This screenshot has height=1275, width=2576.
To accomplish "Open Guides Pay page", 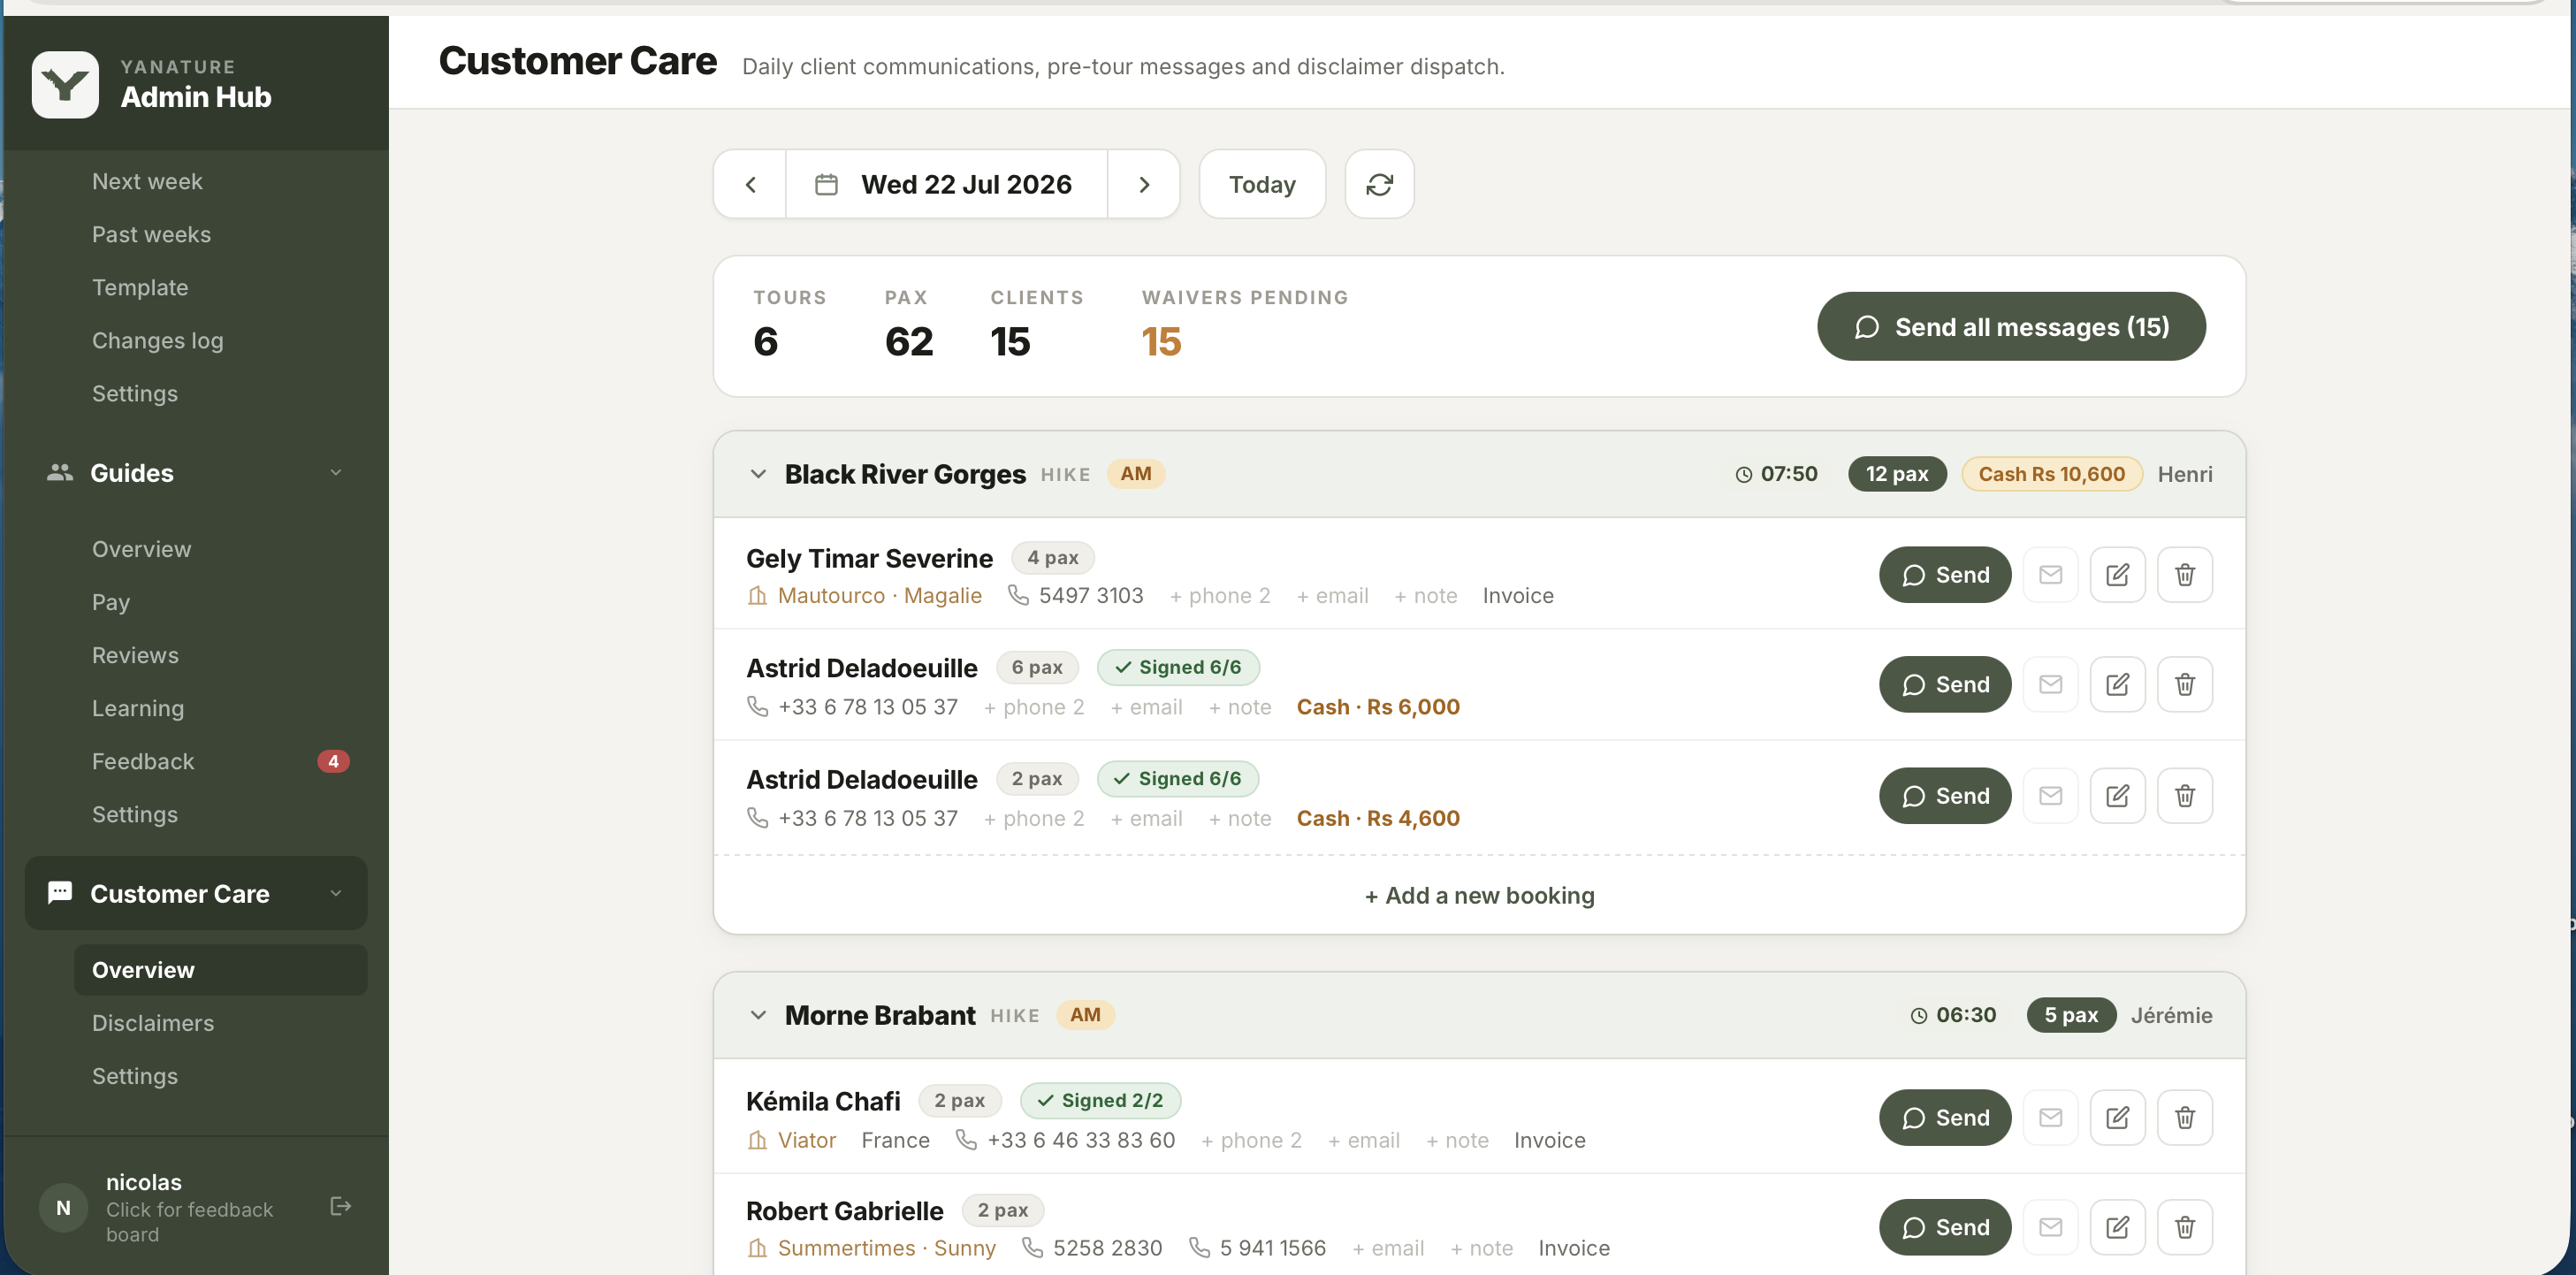I will pyautogui.click(x=111, y=602).
